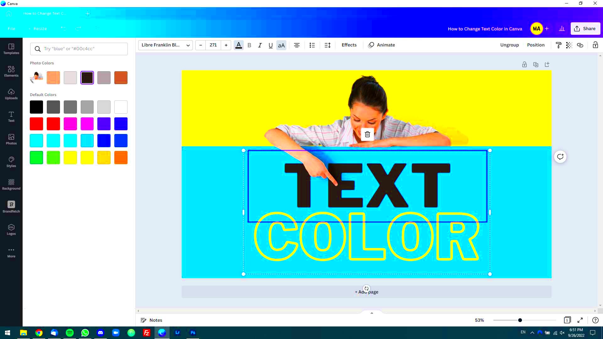Open the Uploads sidebar panel
Image resolution: width=603 pixels, height=339 pixels.
pos(11,94)
